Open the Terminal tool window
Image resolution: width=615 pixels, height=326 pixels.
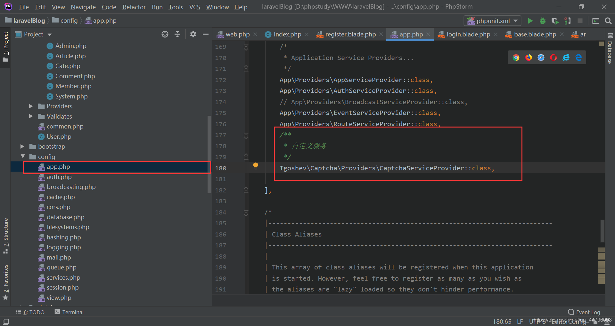point(69,312)
